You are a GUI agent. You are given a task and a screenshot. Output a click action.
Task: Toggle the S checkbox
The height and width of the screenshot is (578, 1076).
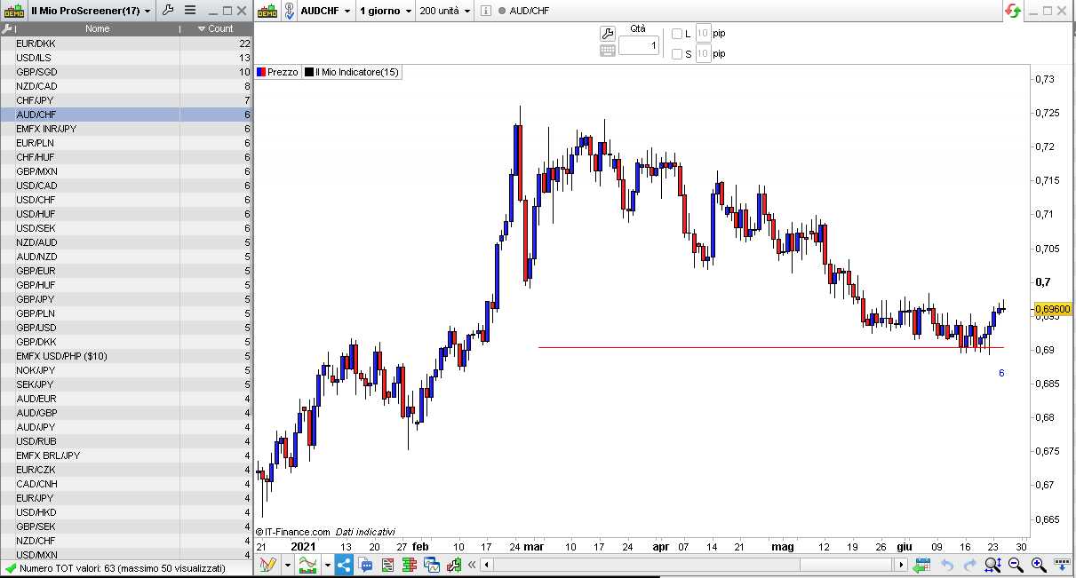click(x=677, y=54)
